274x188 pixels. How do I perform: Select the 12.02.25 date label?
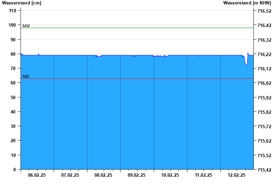pos(237,175)
